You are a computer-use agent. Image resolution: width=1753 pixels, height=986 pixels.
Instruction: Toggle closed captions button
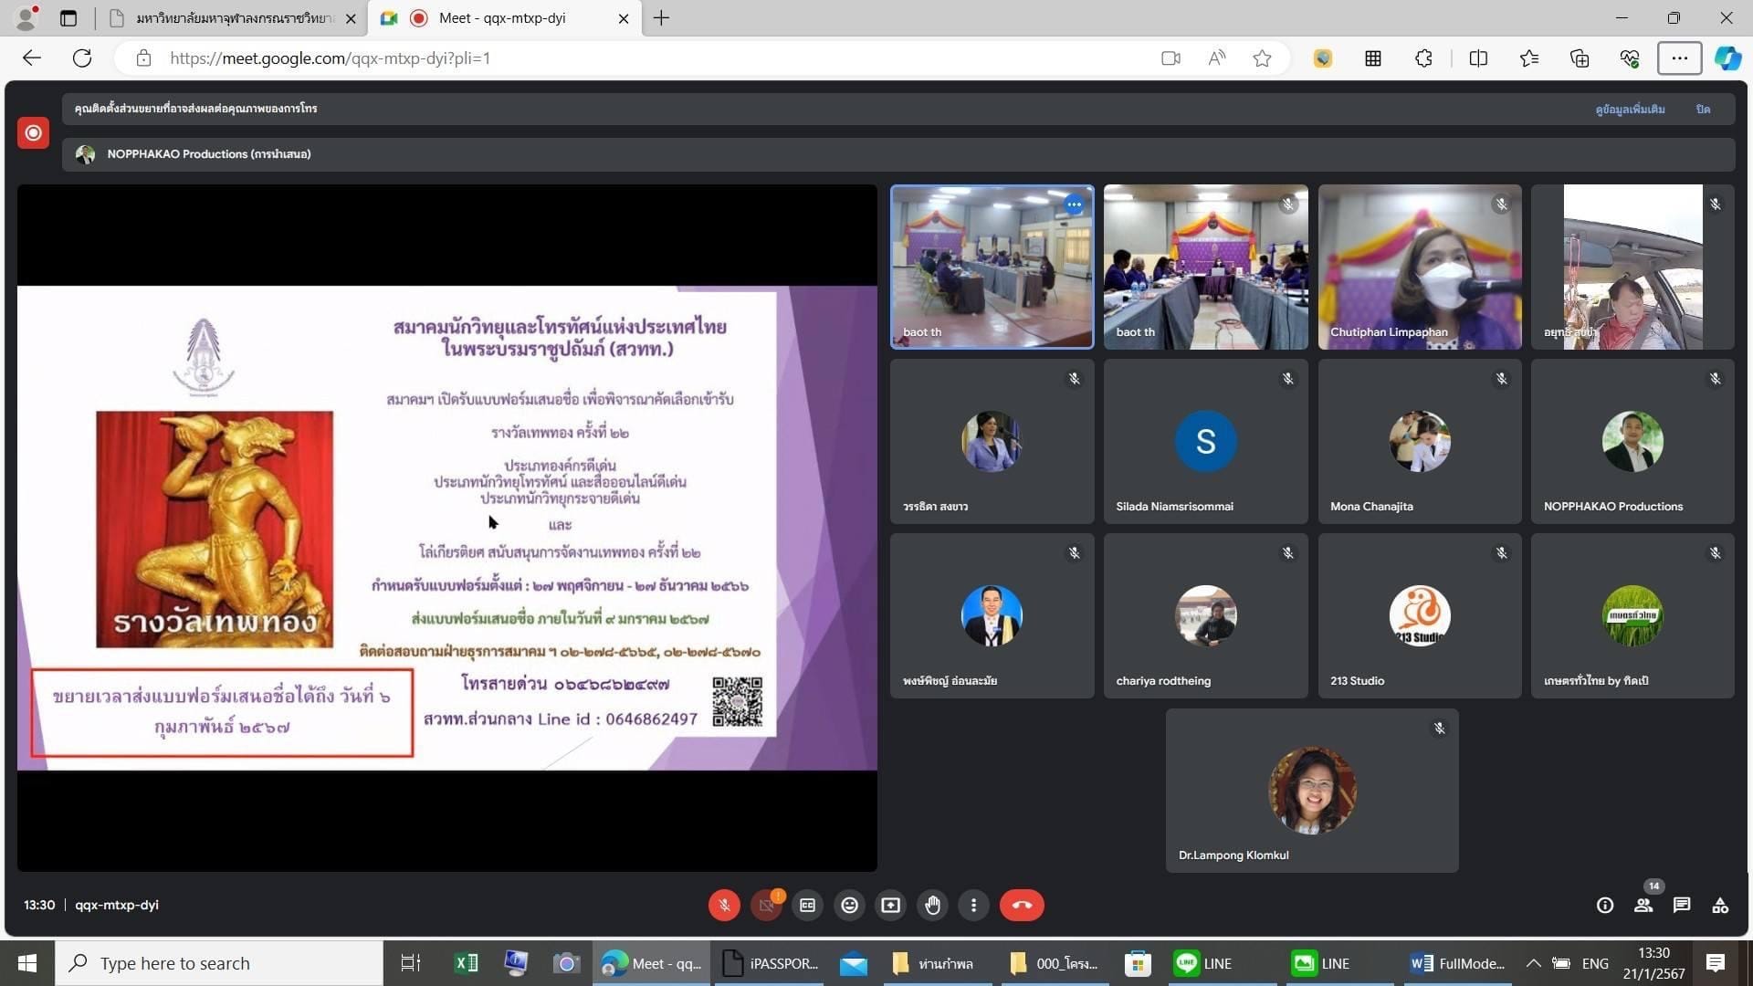[807, 905]
